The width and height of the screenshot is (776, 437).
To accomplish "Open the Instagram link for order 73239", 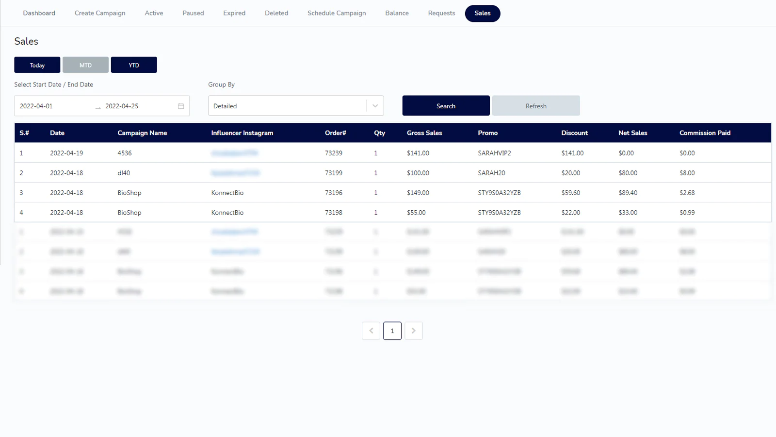I will click(235, 153).
